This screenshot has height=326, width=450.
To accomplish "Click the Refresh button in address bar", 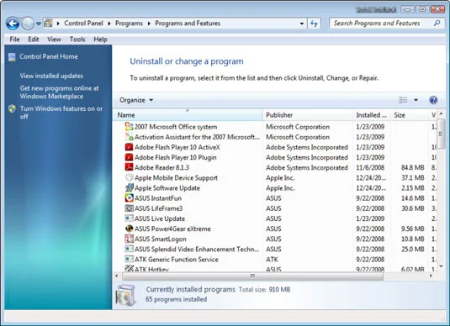I will (314, 24).
